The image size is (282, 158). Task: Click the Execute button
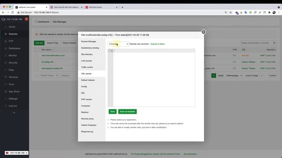65,75
